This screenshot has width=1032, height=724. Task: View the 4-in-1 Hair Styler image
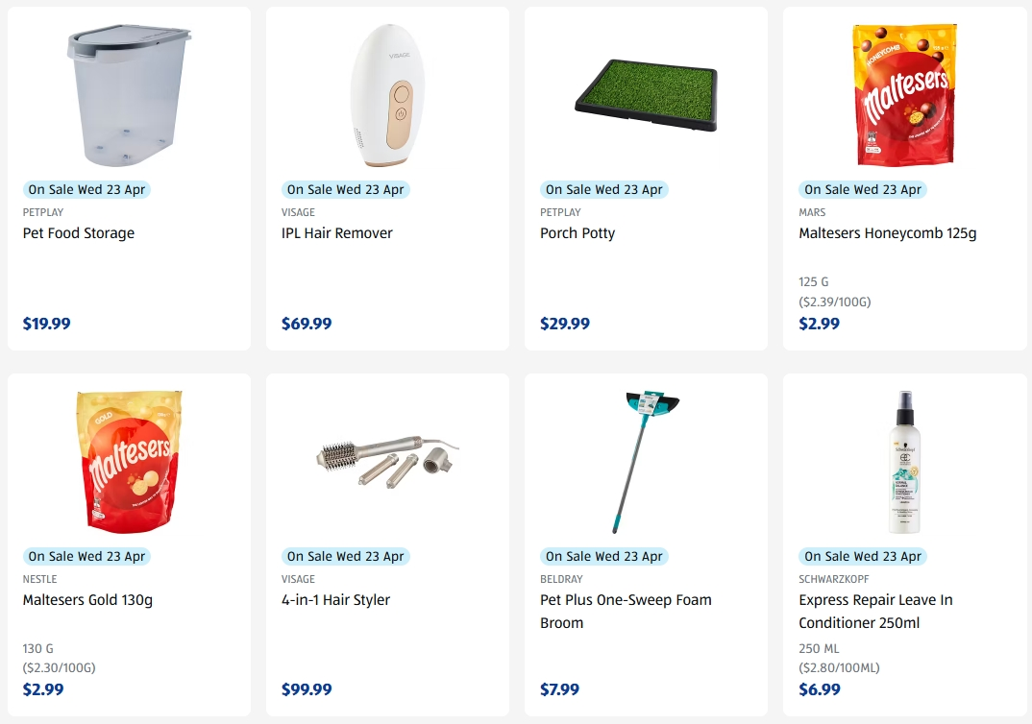[x=387, y=462]
